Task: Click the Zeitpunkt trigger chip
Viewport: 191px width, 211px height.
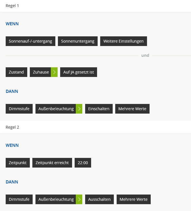Action: click(18, 163)
